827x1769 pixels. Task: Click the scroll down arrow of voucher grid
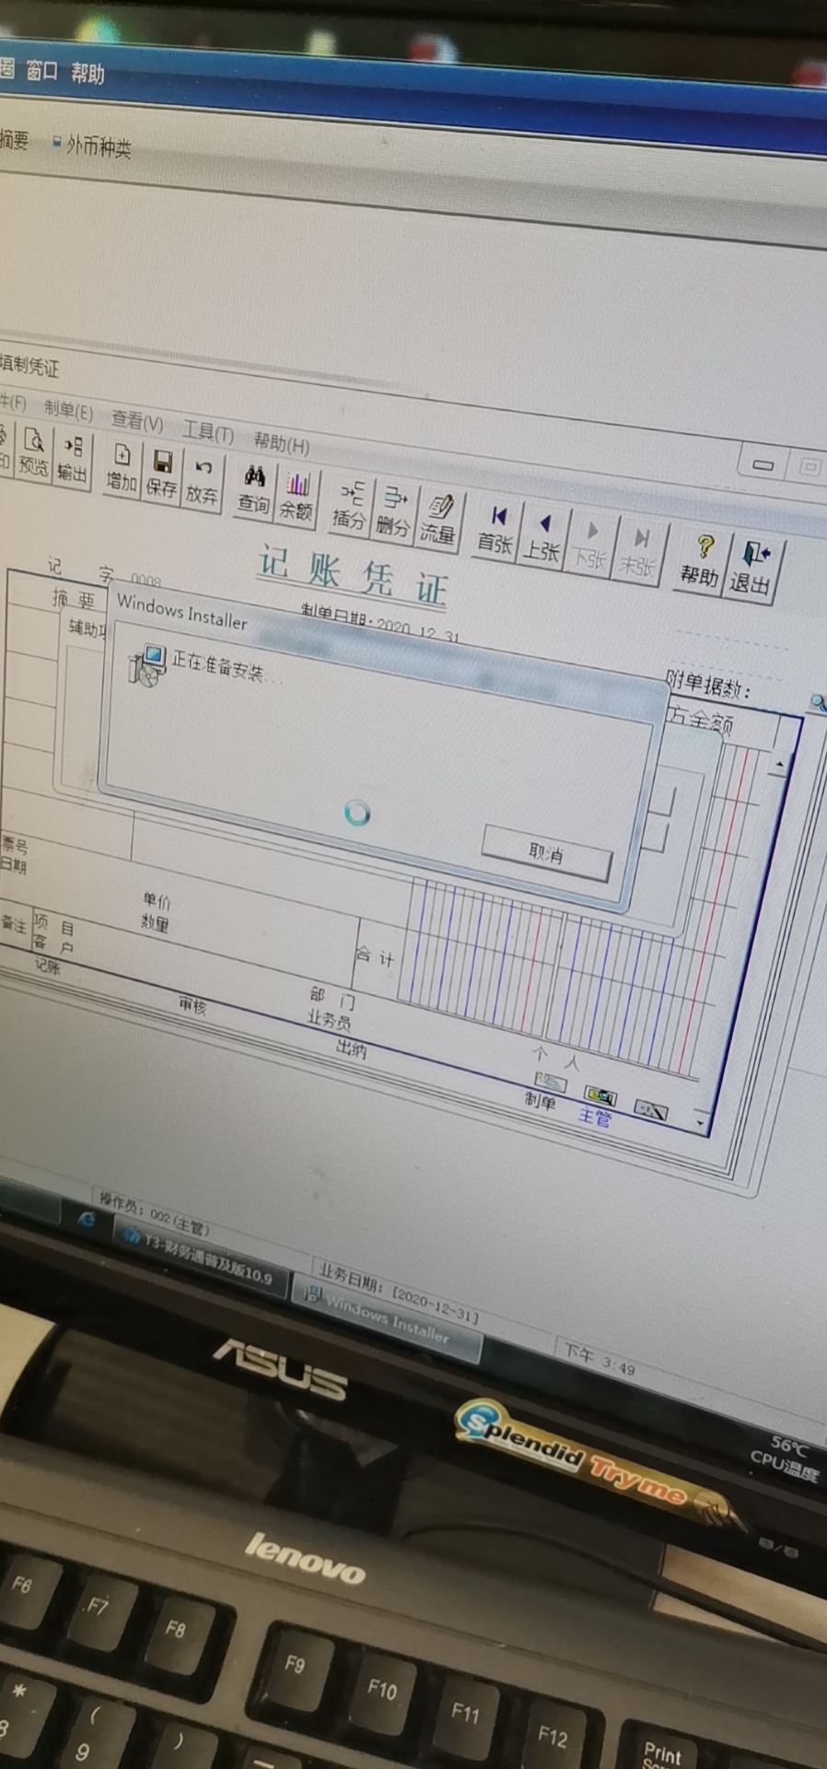[701, 1124]
